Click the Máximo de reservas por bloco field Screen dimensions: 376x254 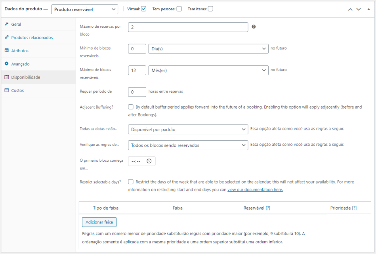point(188,27)
